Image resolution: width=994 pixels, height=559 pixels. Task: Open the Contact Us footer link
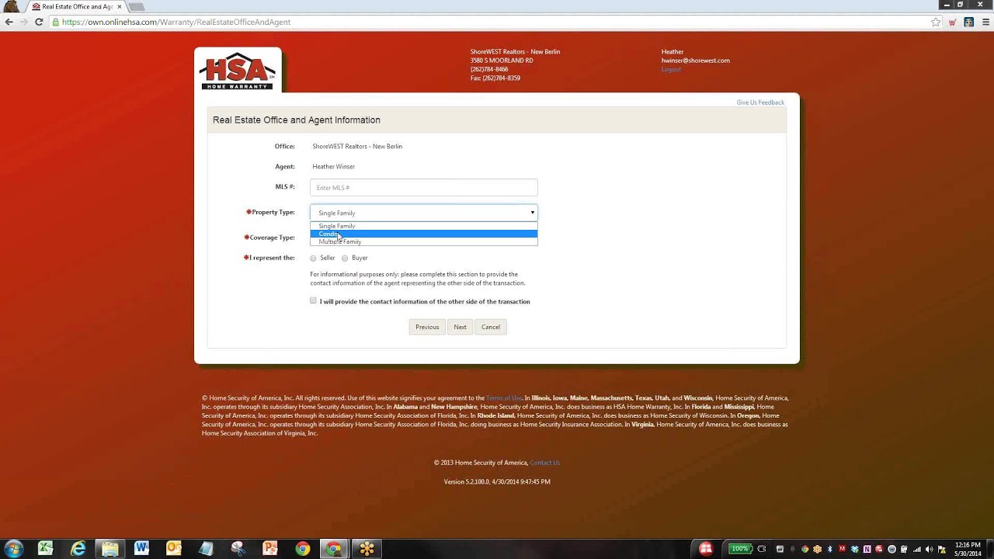(x=544, y=463)
